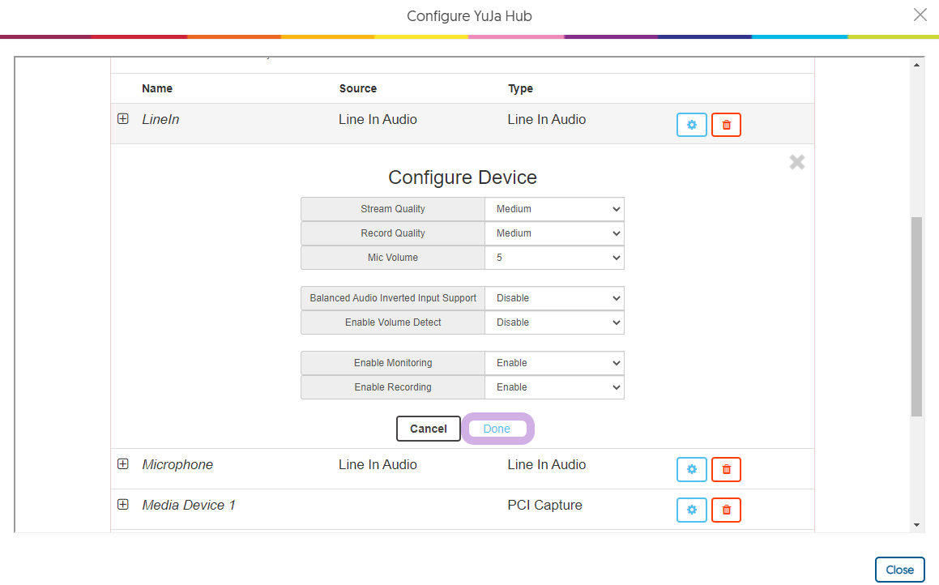
Task: Toggle the Enable Volume Detect setting
Action: pos(555,322)
